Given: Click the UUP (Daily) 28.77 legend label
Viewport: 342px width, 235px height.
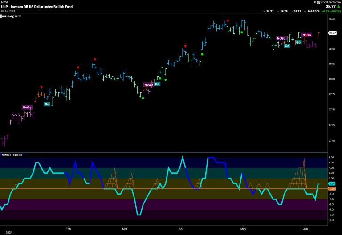Looking at the screenshot, I should pyautogui.click(x=12, y=16).
